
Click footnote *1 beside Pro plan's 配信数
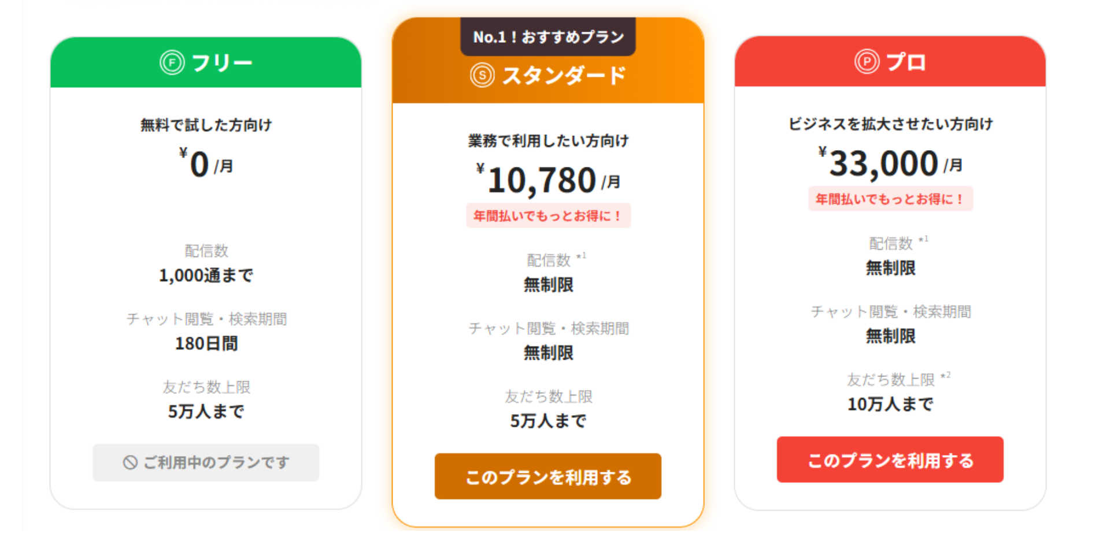pyautogui.click(x=923, y=239)
